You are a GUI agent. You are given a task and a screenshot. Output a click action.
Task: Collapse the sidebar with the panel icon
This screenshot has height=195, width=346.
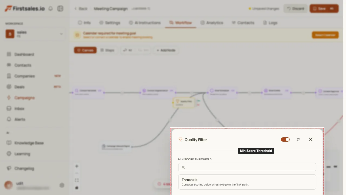[x=60, y=8]
